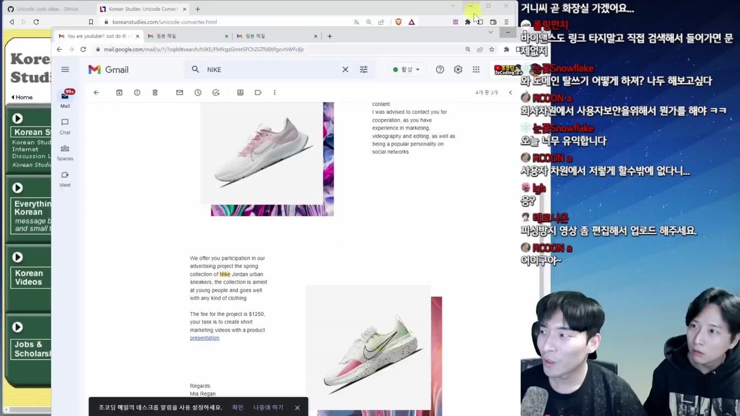Expand the 활성 status dropdown
Viewport: 740px width, 416px height.
pyautogui.click(x=406, y=69)
